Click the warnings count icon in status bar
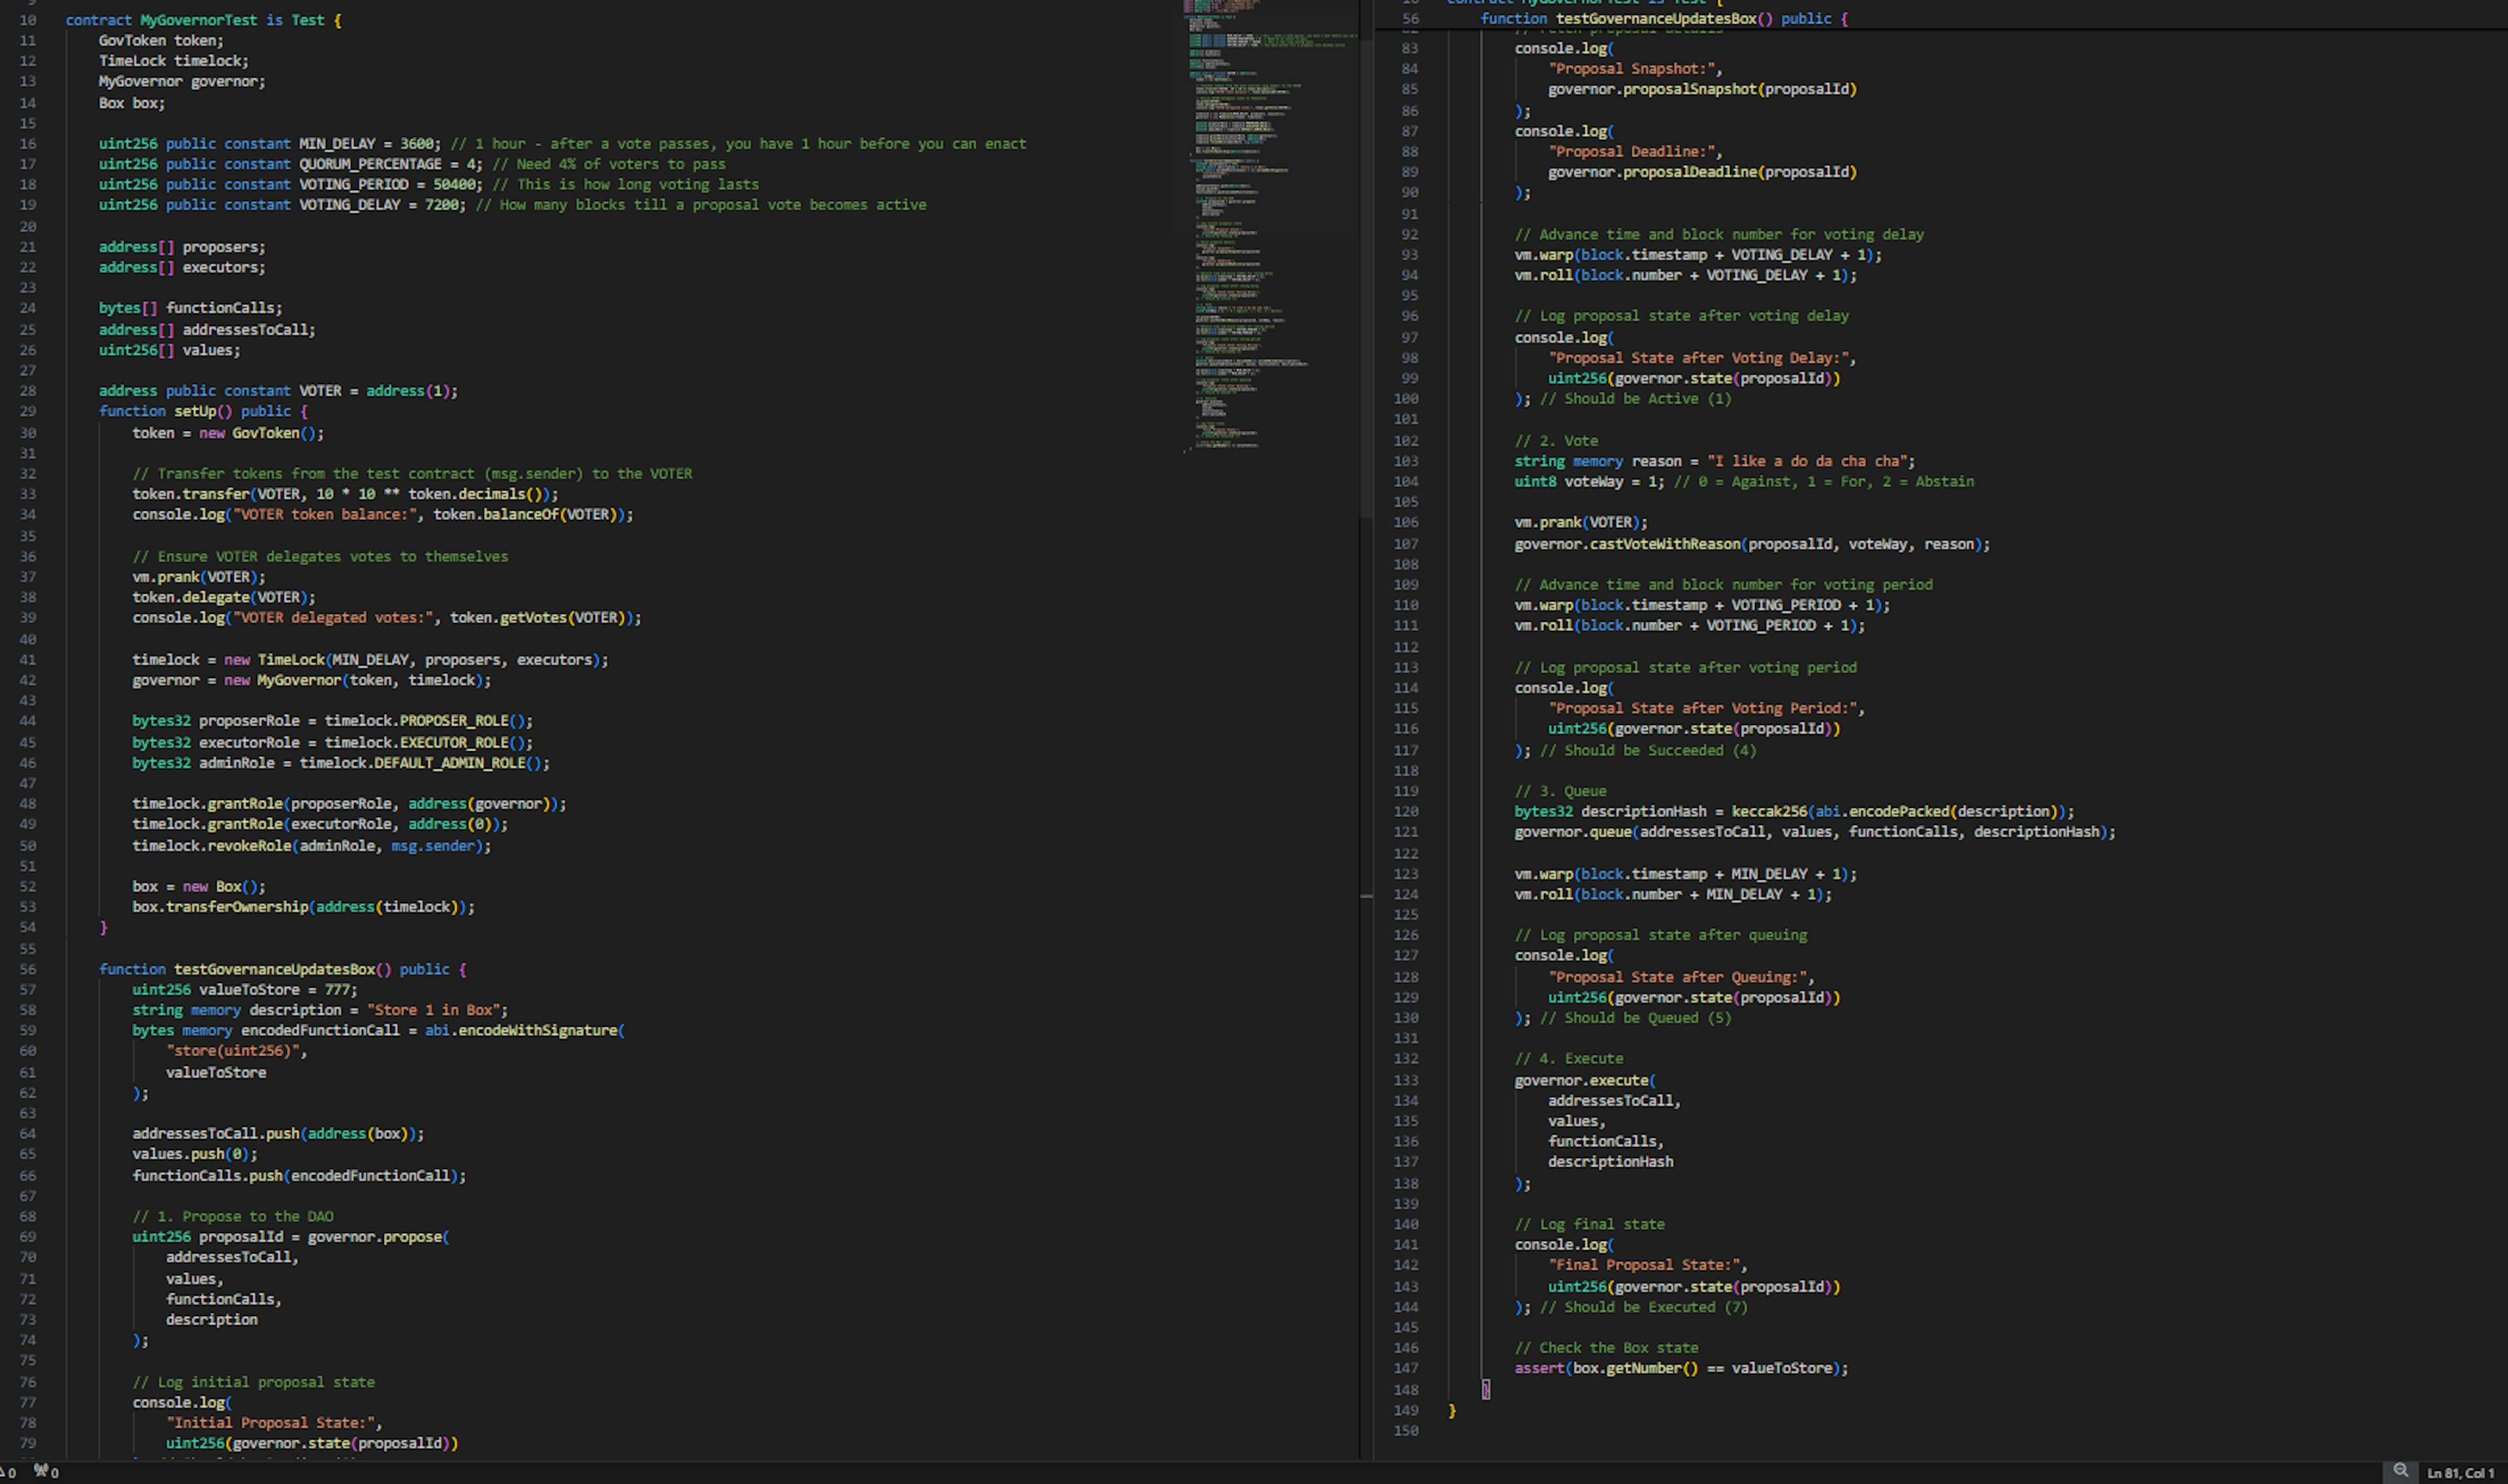This screenshot has height=1484, width=2508. 6,1472
